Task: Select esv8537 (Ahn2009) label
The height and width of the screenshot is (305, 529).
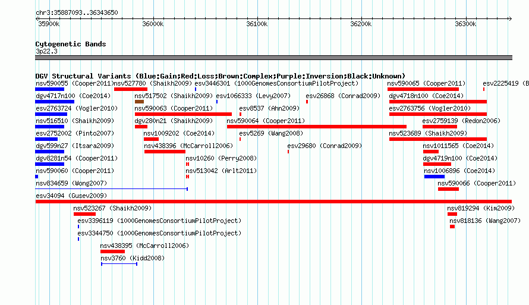Action: (x=269, y=108)
